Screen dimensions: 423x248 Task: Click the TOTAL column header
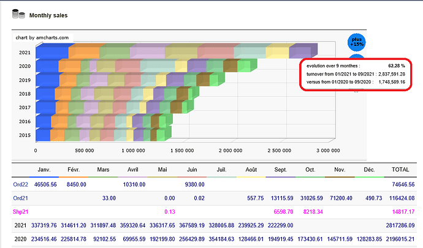pyautogui.click(x=400, y=170)
